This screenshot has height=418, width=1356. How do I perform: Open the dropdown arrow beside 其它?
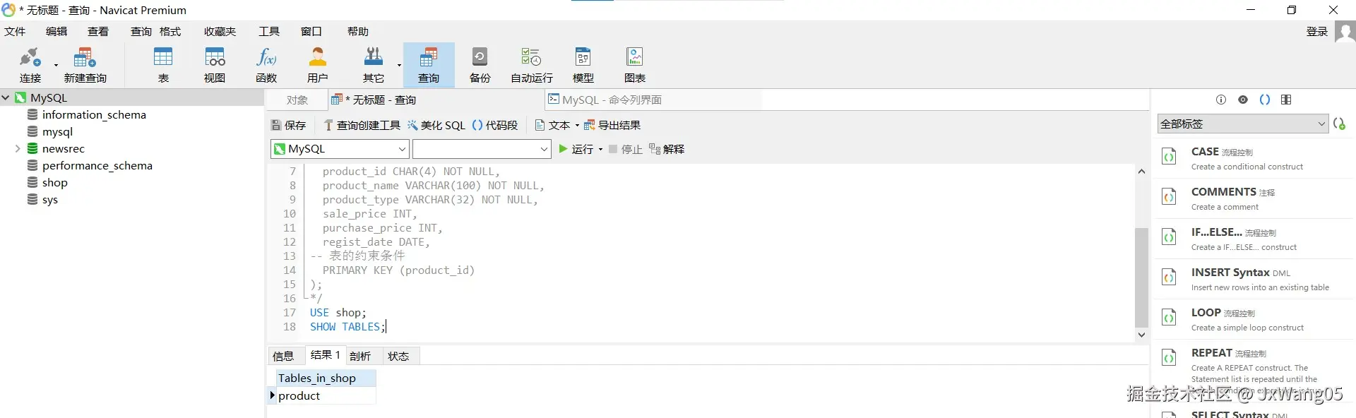pos(399,65)
